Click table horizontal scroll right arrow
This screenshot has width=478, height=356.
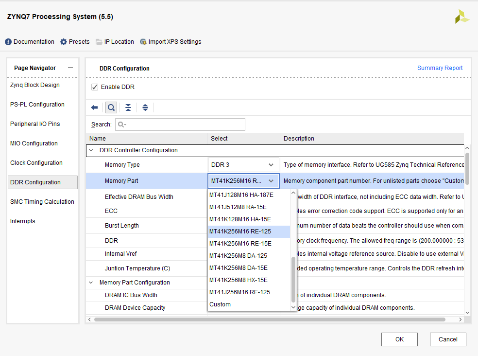tap(461, 320)
